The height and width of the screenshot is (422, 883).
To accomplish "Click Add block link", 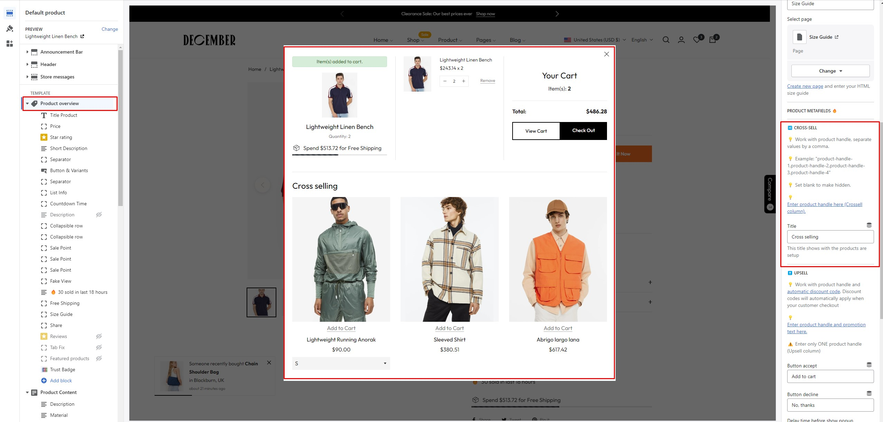I will pos(61,381).
